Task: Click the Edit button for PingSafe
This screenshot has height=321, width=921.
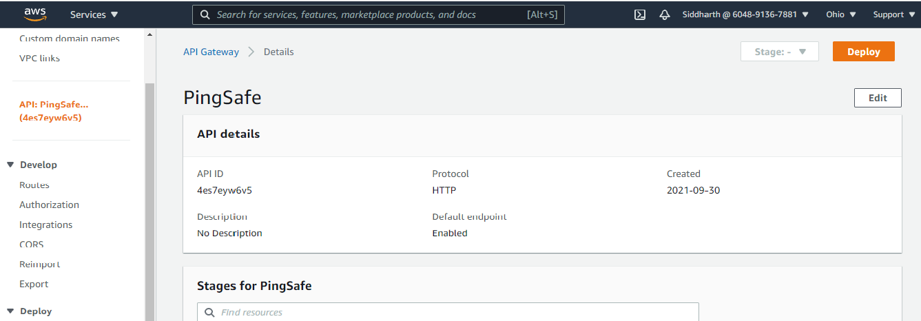Action: [877, 98]
